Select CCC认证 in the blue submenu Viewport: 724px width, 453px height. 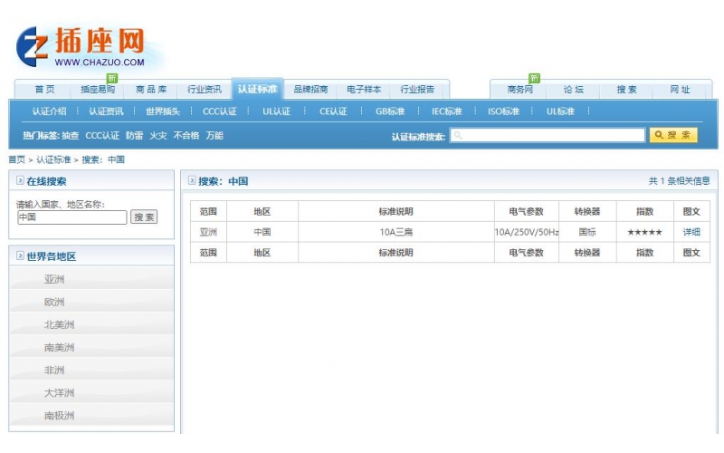click(x=219, y=111)
